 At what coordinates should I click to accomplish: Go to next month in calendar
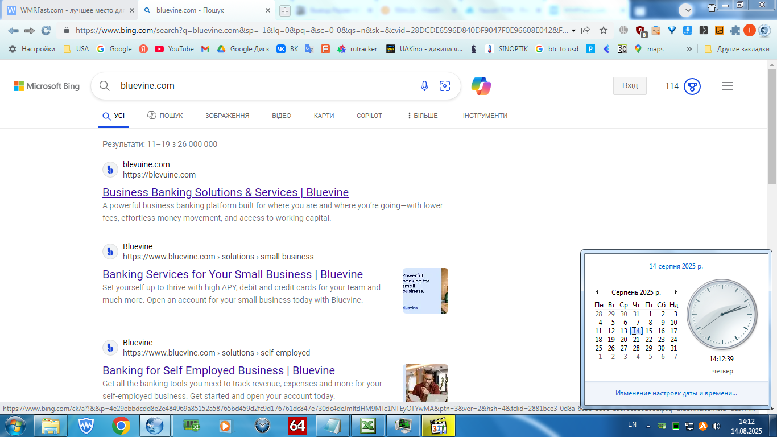[676, 292]
